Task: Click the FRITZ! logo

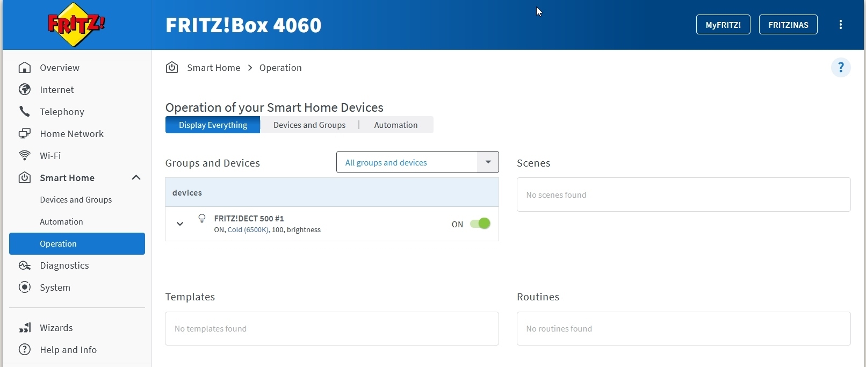Action: coord(76,25)
